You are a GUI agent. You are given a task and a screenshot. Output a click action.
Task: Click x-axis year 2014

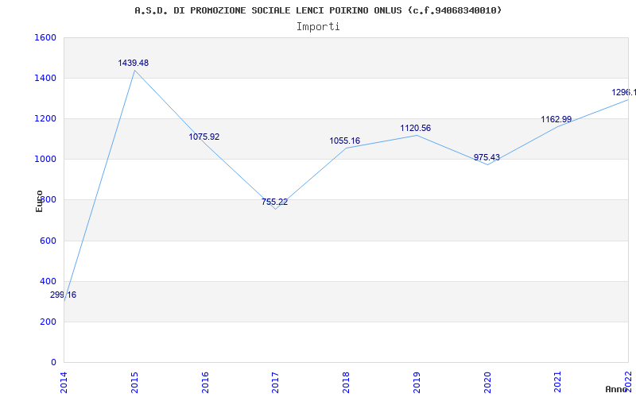click(x=64, y=382)
